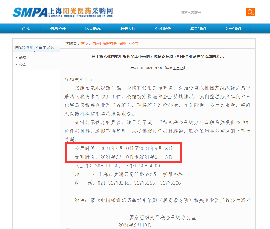
Task: Click the orange magnifier search button
Action: click(250, 12)
